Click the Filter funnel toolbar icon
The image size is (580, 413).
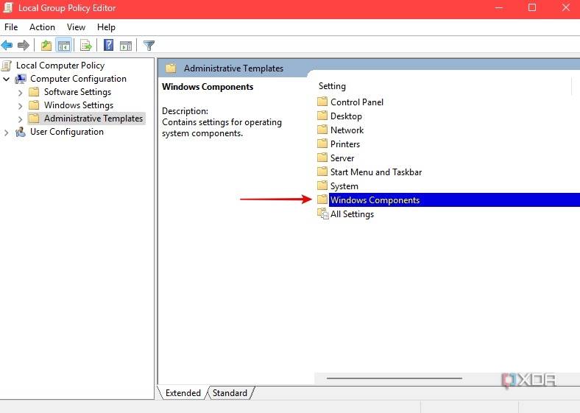149,46
